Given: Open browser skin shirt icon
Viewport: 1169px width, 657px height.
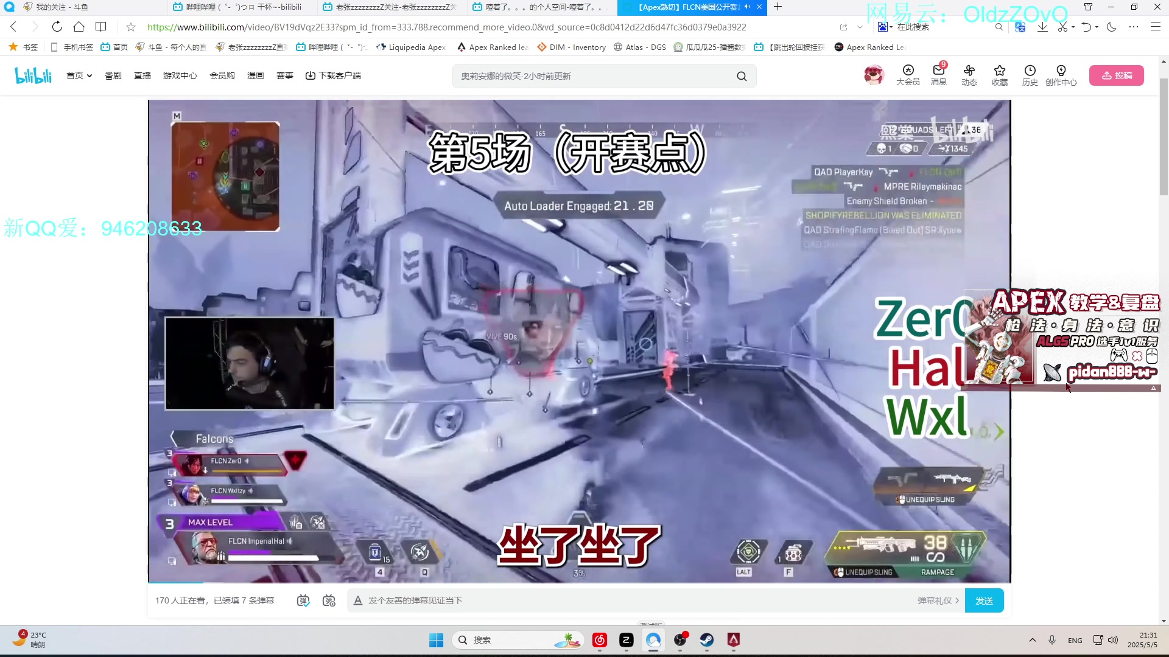Looking at the screenshot, I should [1088, 7].
